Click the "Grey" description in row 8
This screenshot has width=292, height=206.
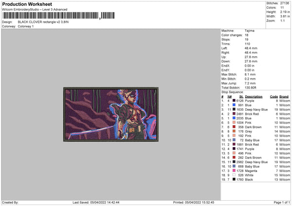pos(248,132)
